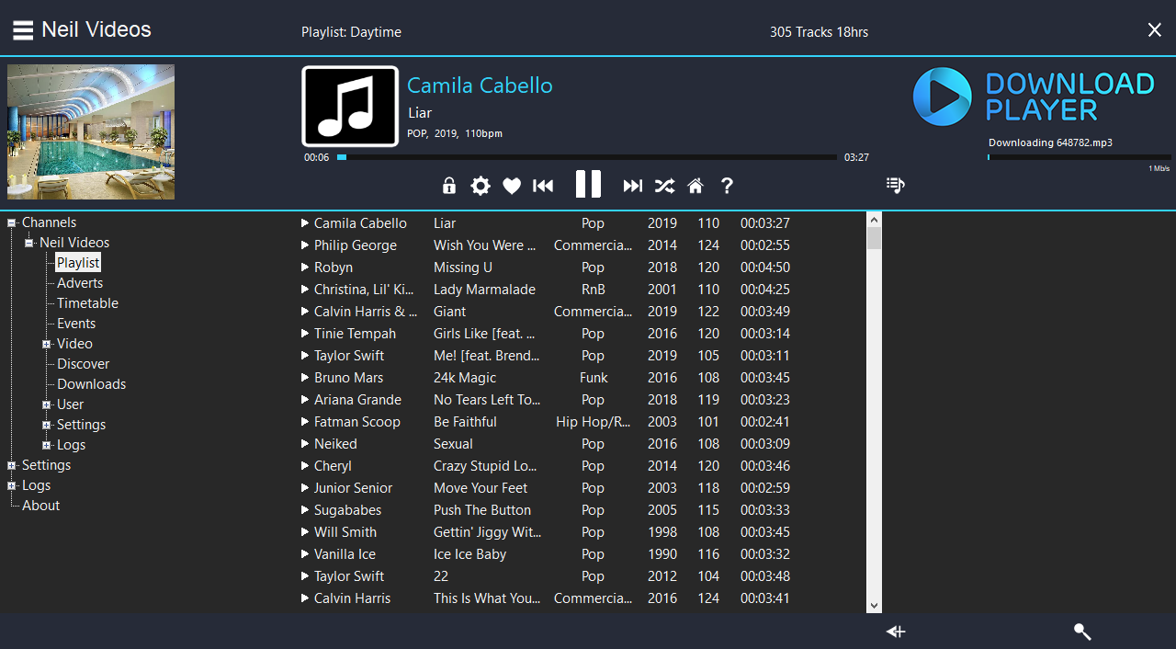The height and width of the screenshot is (649, 1176).
Task: Click the lock icon
Action: tap(449, 186)
